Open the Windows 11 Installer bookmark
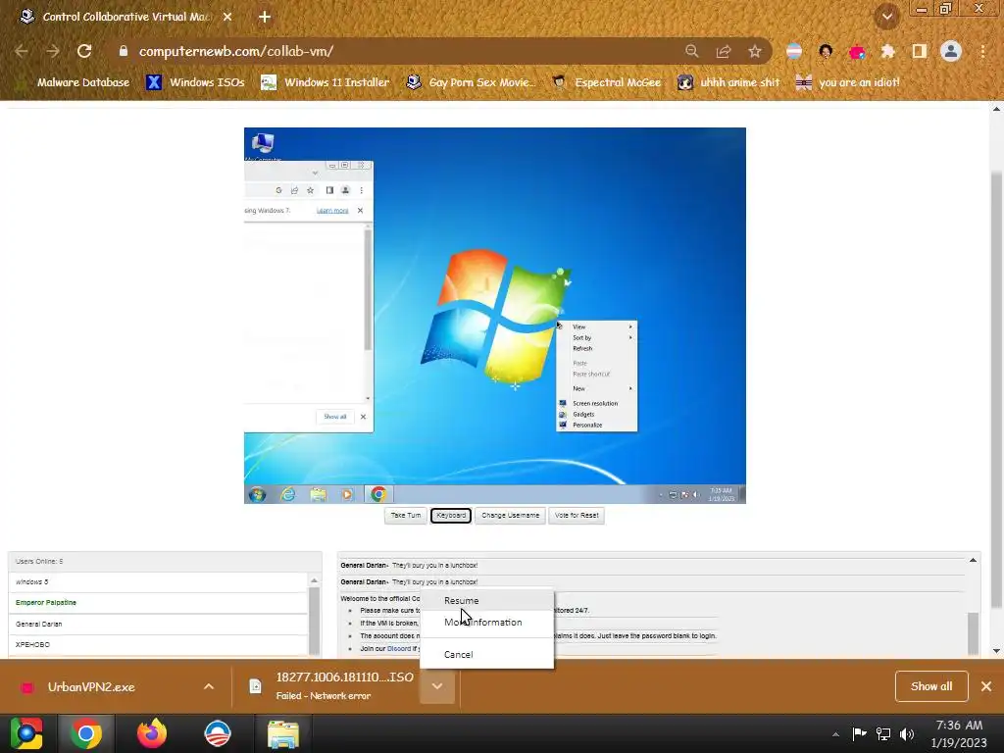Image resolution: width=1004 pixels, height=753 pixels. (x=326, y=82)
